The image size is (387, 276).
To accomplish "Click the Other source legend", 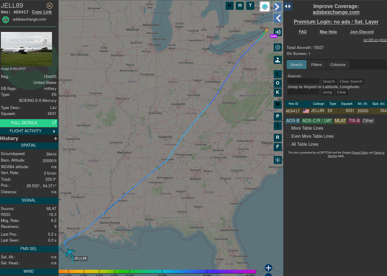I will click(368, 121).
